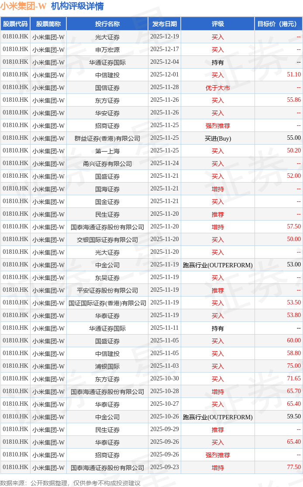Click target price 52.00
The image size is (303, 487).
(294, 176)
